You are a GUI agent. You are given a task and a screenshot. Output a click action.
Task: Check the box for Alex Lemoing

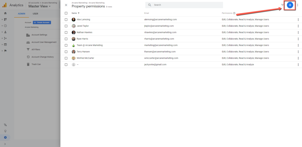click(66, 20)
